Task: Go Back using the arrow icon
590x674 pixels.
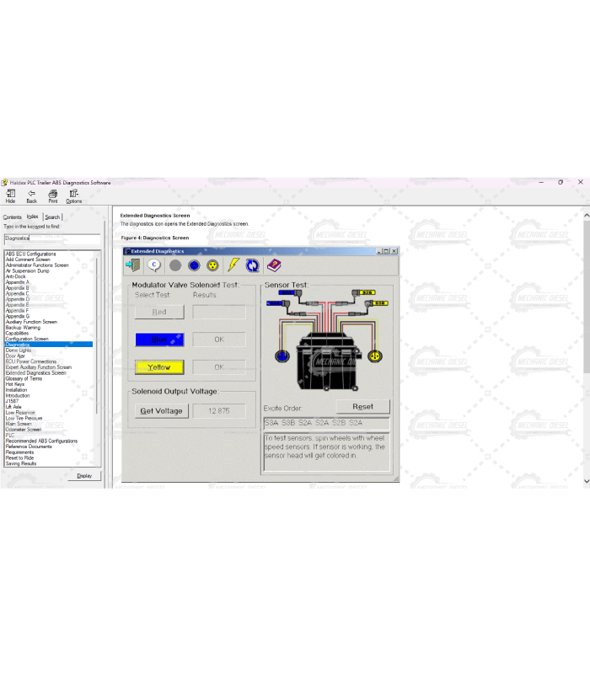Action: [31, 195]
